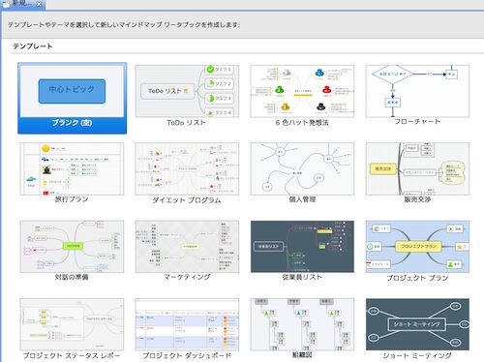Select the ブランク (空) blank template
Viewport: 484px width, 362px height.
pos(72,98)
